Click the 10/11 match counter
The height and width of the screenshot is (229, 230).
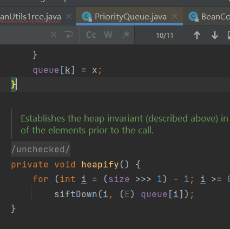pyautogui.click(x=165, y=36)
